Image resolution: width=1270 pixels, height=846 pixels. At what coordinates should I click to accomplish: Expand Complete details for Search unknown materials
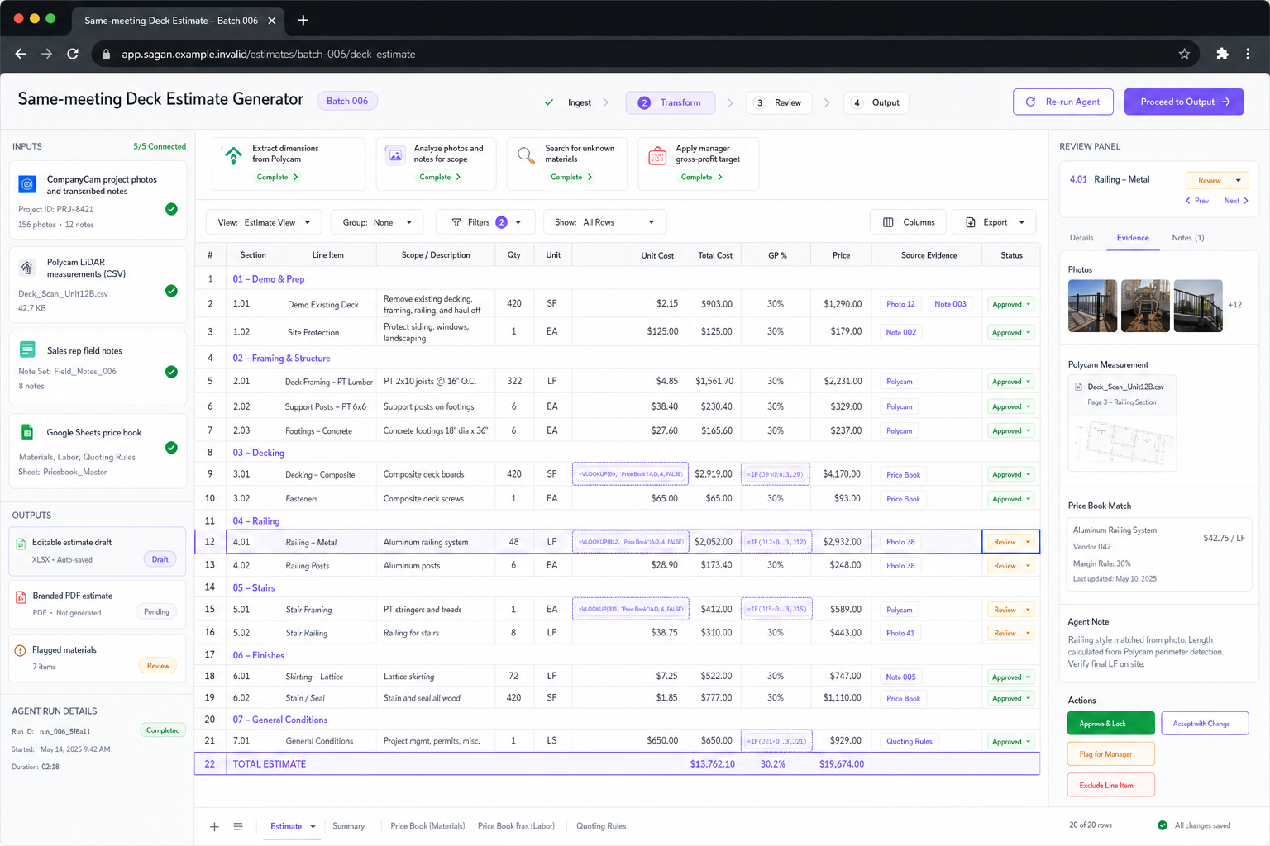point(572,177)
